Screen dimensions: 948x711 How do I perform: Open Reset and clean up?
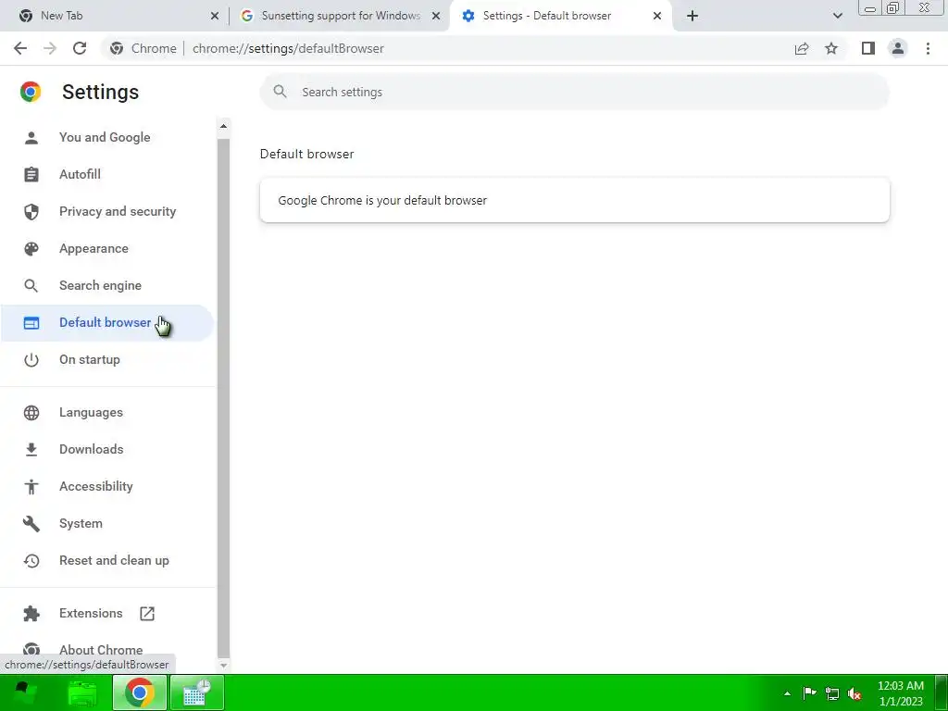pos(107,560)
